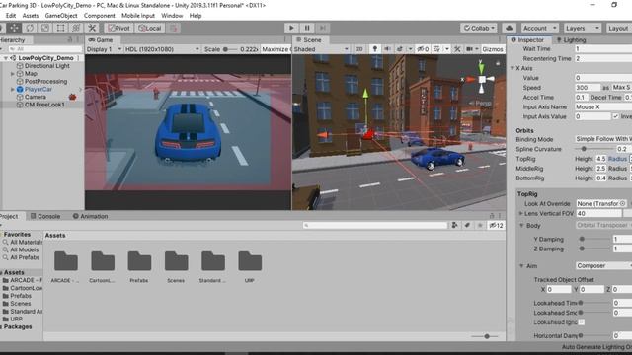The image size is (632, 355).
Task: Open the HDL (1920x1080) resolution dropdown
Action: click(x=162, y=49)
